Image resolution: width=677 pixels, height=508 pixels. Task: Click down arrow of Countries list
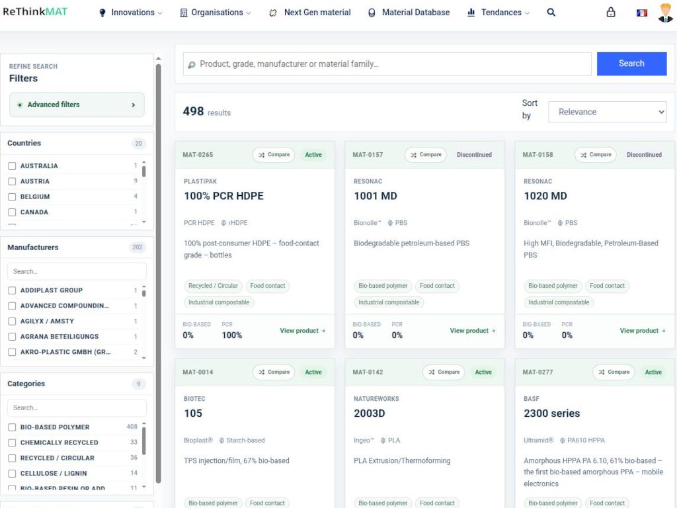coord(143,222)
